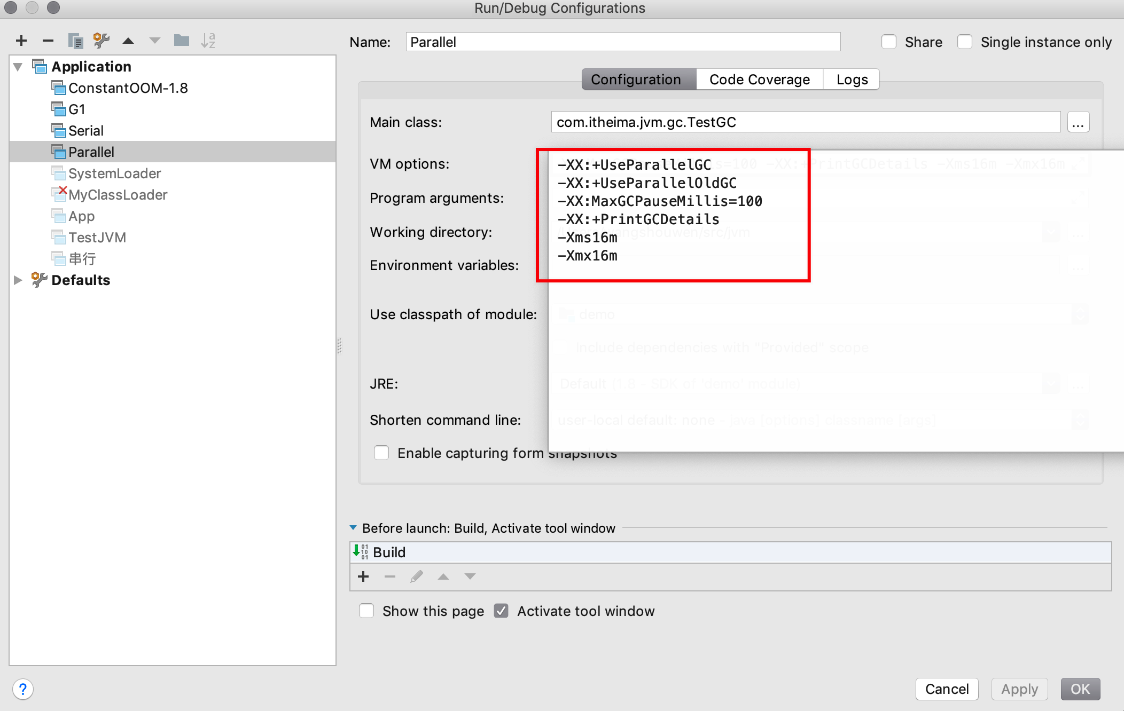Collapse the Before launch section
The width and height of the screenshot is (1124, 711).
click(353, 528)
